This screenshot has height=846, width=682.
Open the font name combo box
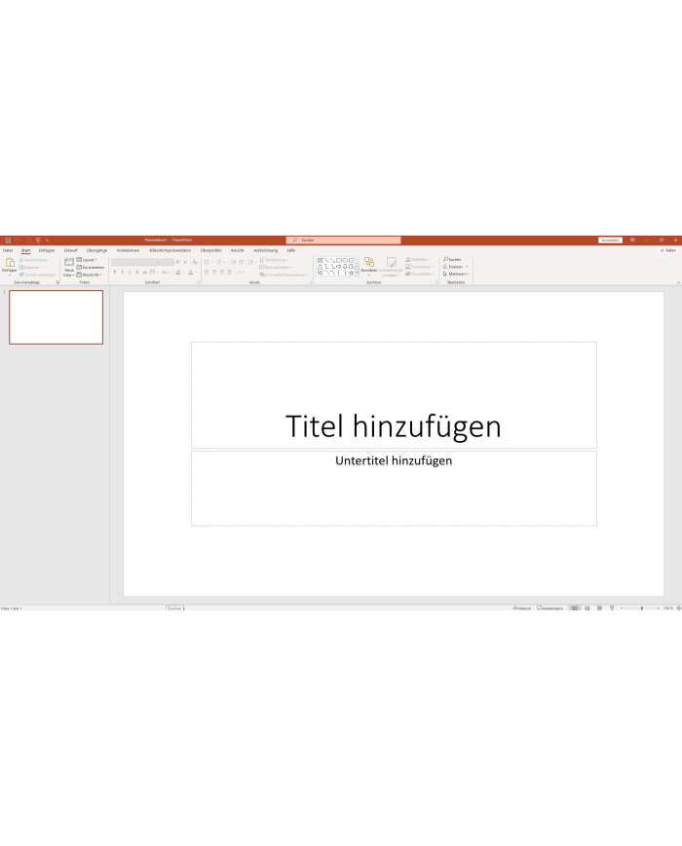(135, 262)
